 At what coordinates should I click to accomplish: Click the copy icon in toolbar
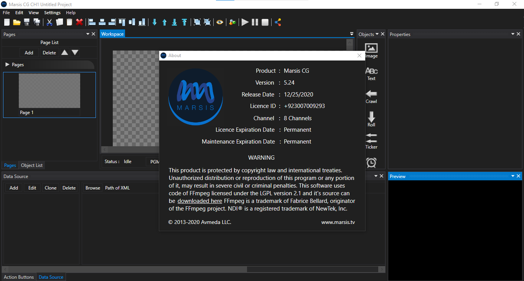pyautogui.click(x=59, y=22)
